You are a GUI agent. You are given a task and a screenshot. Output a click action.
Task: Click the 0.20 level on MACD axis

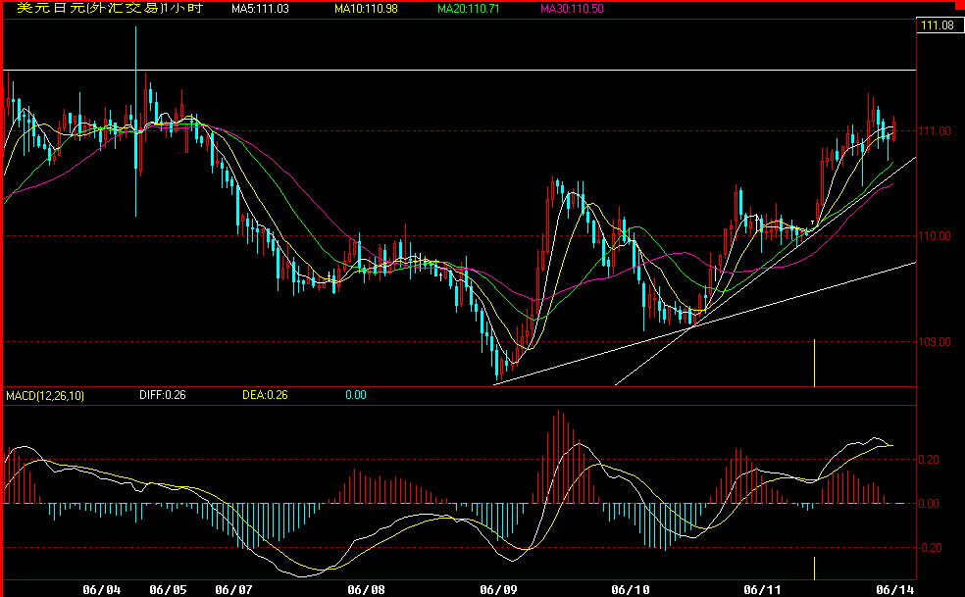(932, 460)
